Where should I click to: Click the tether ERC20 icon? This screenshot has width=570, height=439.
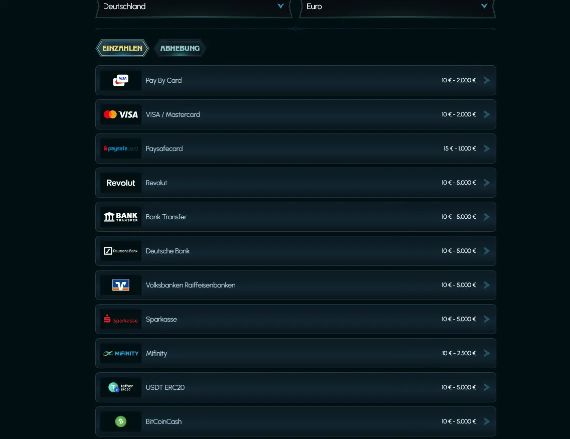click(121, 387)
